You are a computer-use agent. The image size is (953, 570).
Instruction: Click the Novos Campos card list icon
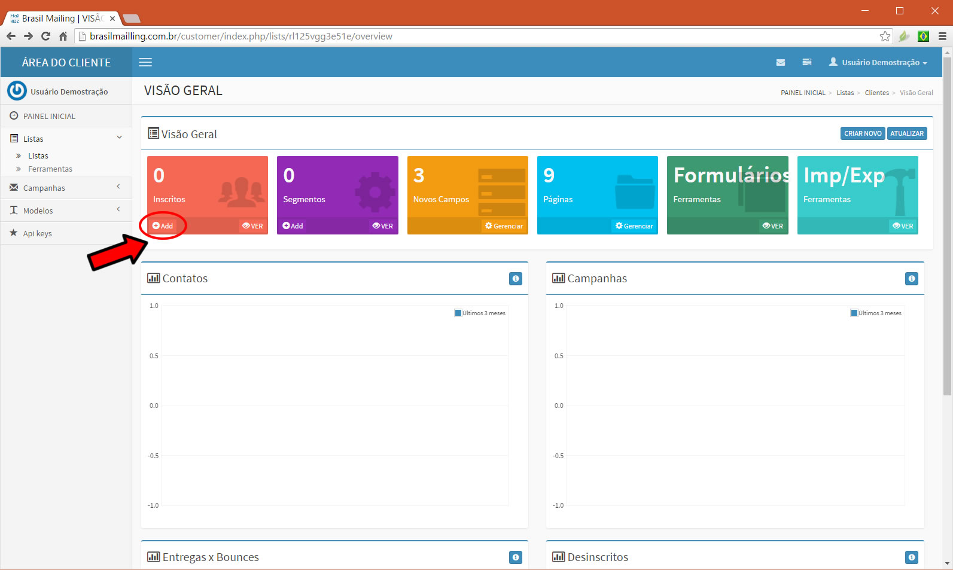[501, 191]
